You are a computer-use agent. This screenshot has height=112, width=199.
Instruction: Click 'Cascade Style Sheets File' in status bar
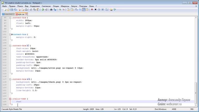(12, 109)
